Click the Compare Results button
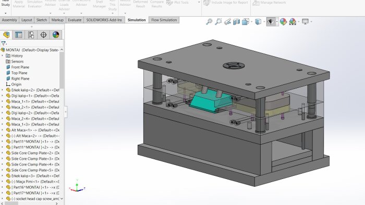Screen dimensions: 365x205 156,4
